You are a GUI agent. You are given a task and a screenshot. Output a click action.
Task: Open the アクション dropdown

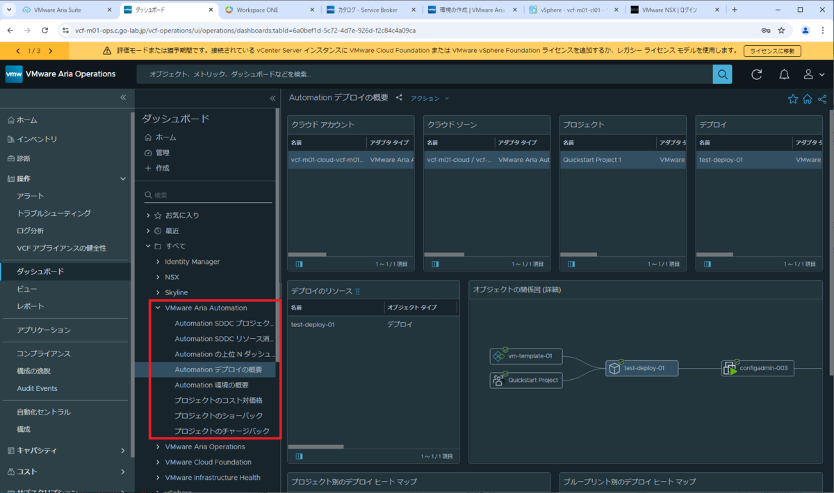tap(430, 99)
